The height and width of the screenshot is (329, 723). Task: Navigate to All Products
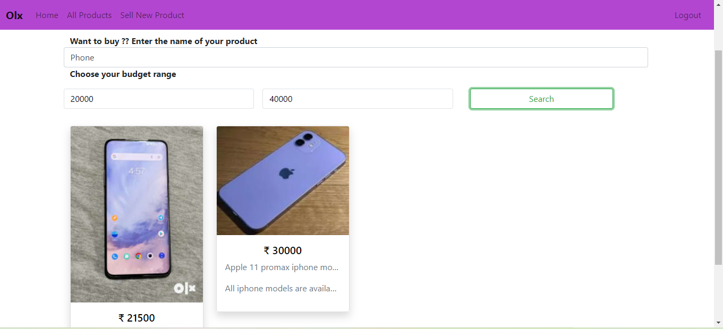point(89,15)
